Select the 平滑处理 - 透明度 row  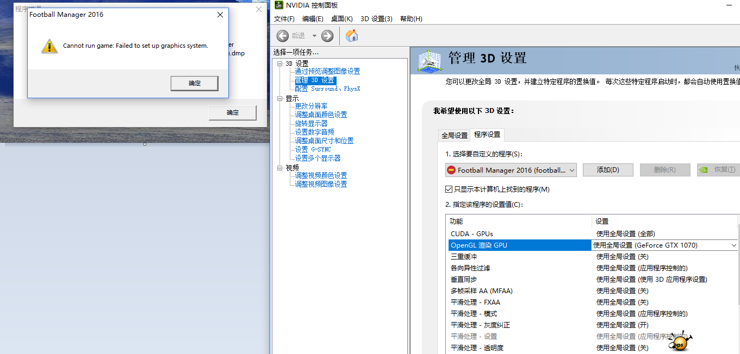[593, 348]
